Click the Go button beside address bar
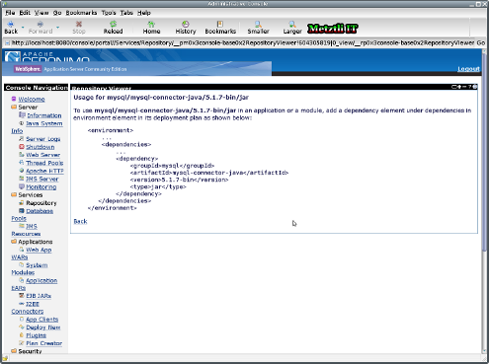The height and width of the screenshot is (364, 489). click(x=481, y=42)
